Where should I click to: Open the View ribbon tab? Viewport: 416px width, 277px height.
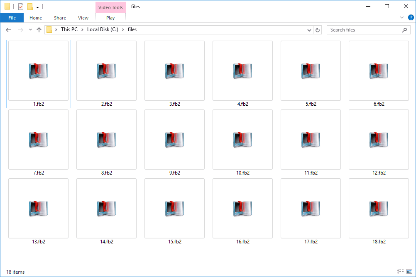tap(83, 18)
